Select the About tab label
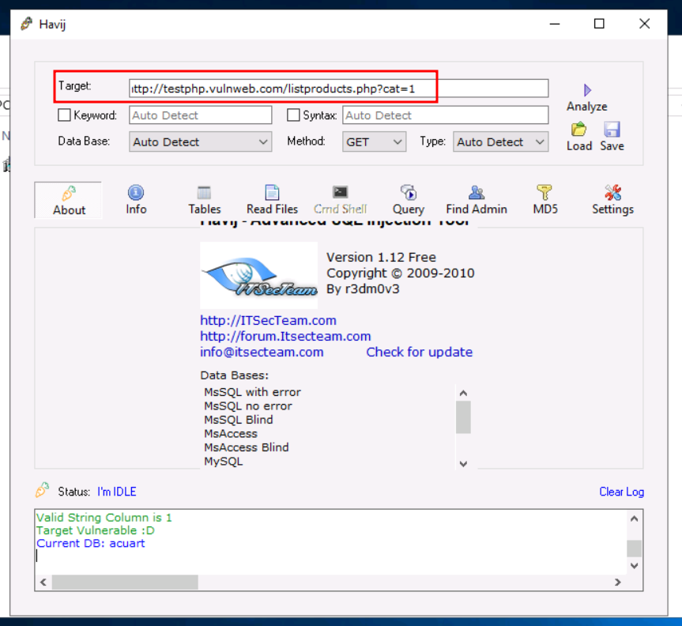Screen dimensions: 682x626 [x=70, y=210]
